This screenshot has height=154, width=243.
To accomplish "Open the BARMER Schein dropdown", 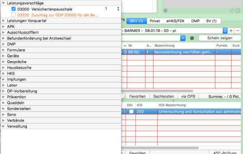I will pos(225,31).
